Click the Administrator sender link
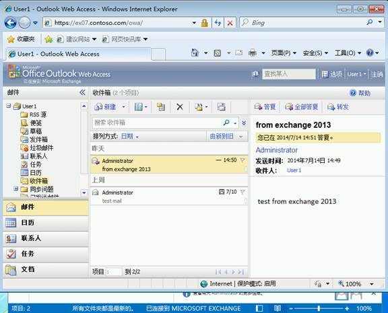388x313 pixels. [277, 150]
